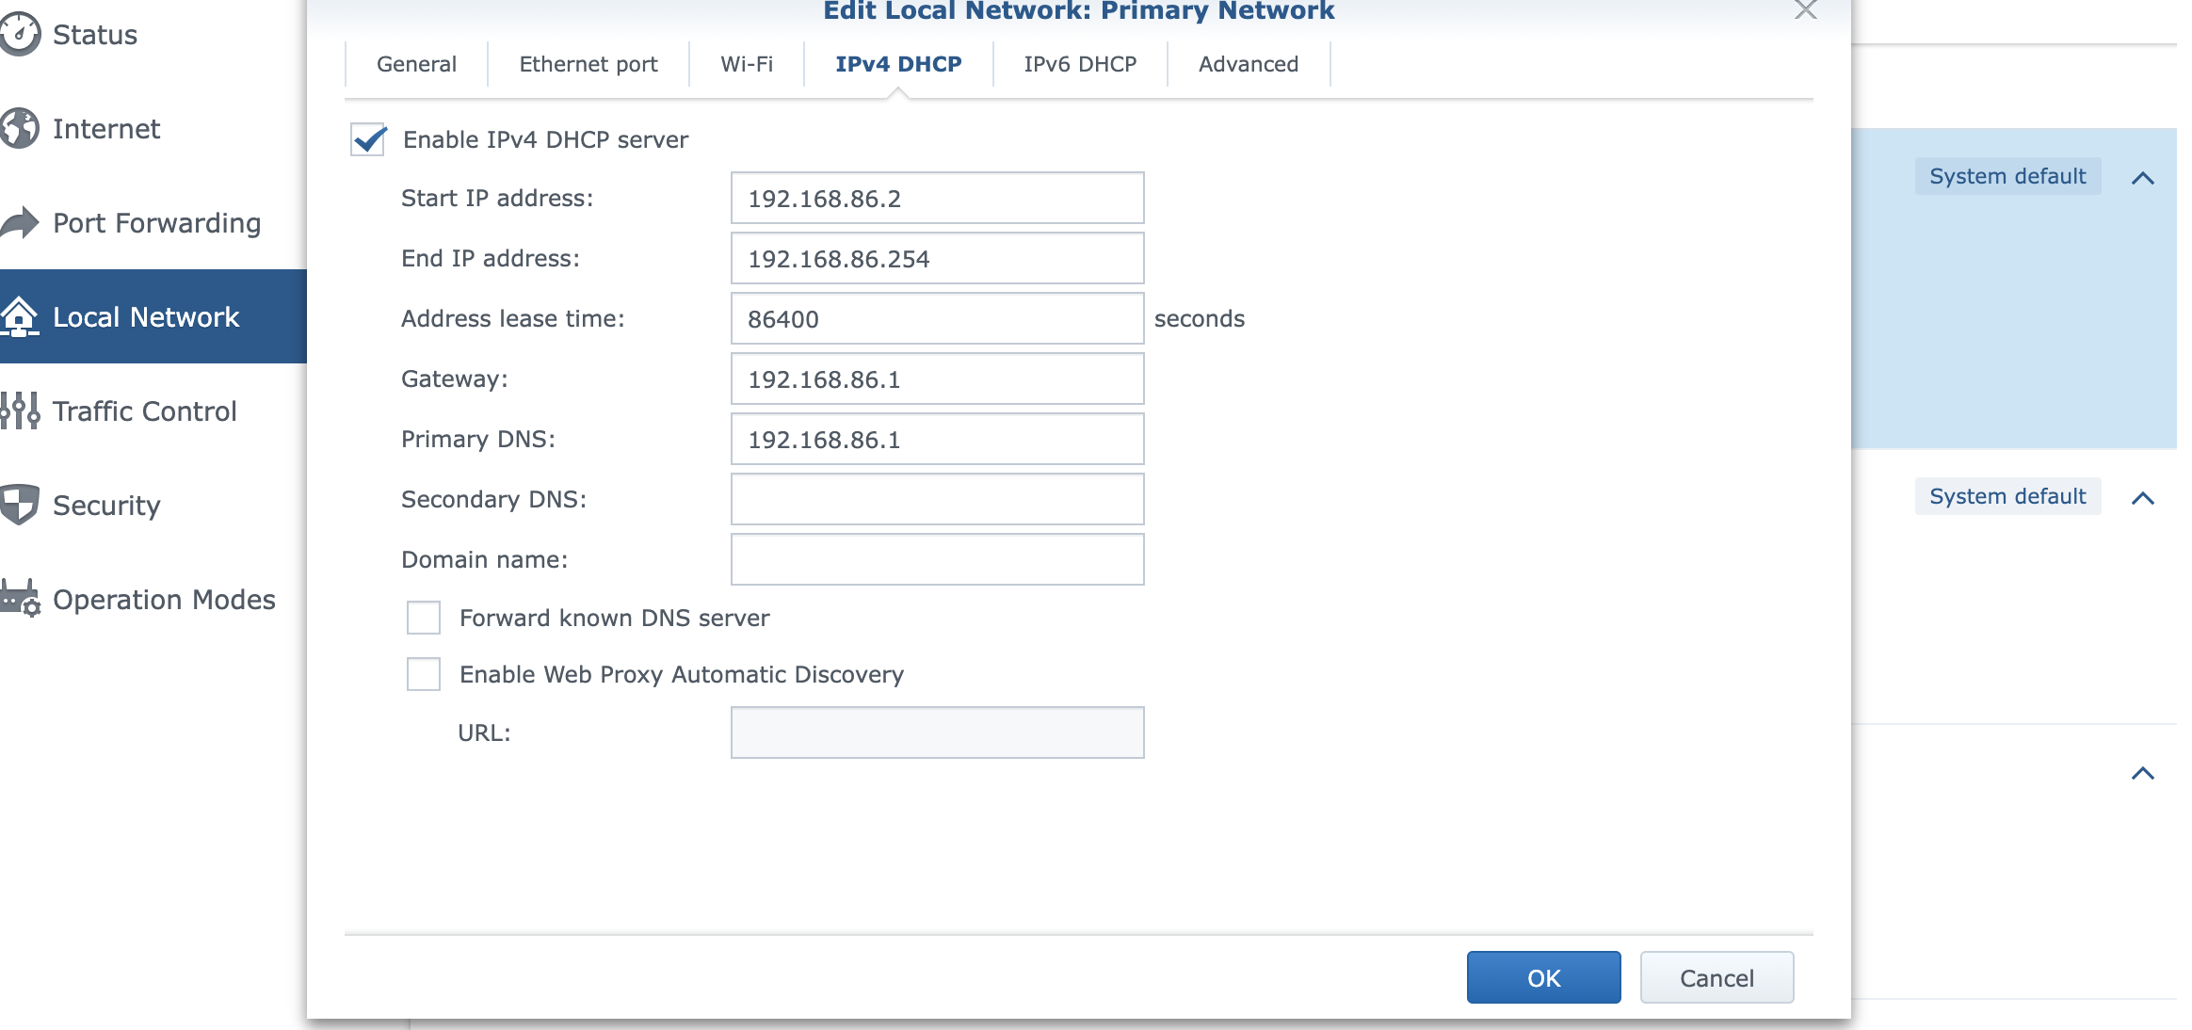Click the Status gauge icon

pos(19,34)
